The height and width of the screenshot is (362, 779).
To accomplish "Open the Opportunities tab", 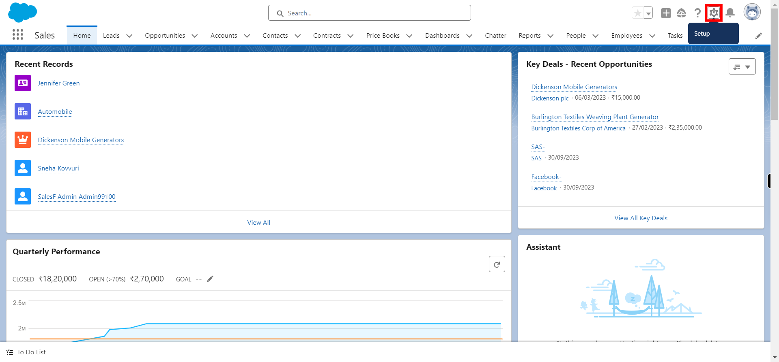I will (165, 36).
